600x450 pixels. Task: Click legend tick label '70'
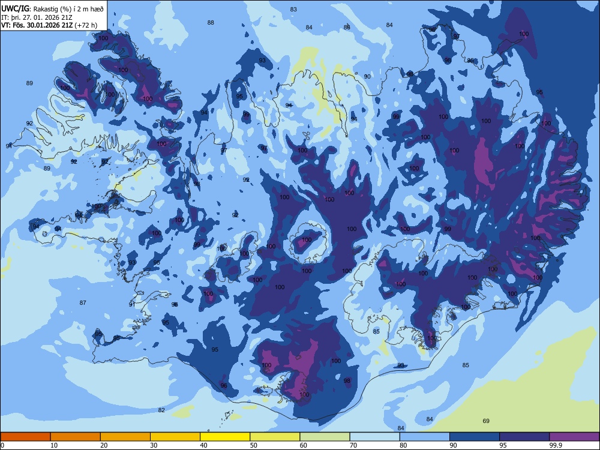353,445
